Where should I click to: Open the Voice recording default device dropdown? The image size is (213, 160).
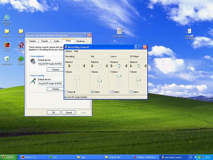51,84
